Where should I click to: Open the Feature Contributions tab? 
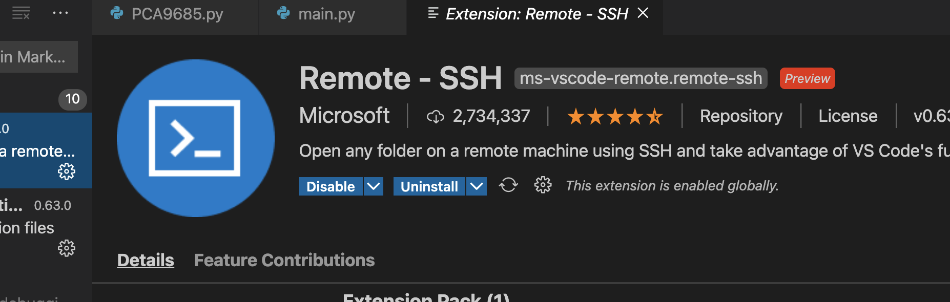point(284,260)
